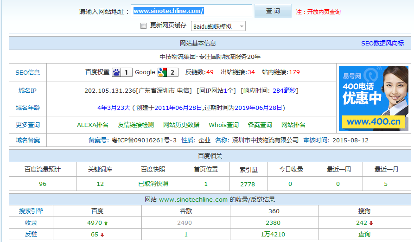414x242 pixels.
Task: Click the 查询 search button
Action: [273, 11]
